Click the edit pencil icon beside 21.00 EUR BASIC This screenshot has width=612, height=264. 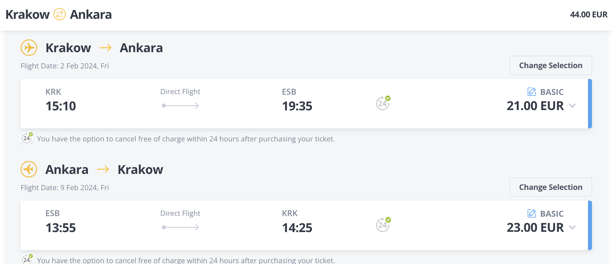[531, 92]
